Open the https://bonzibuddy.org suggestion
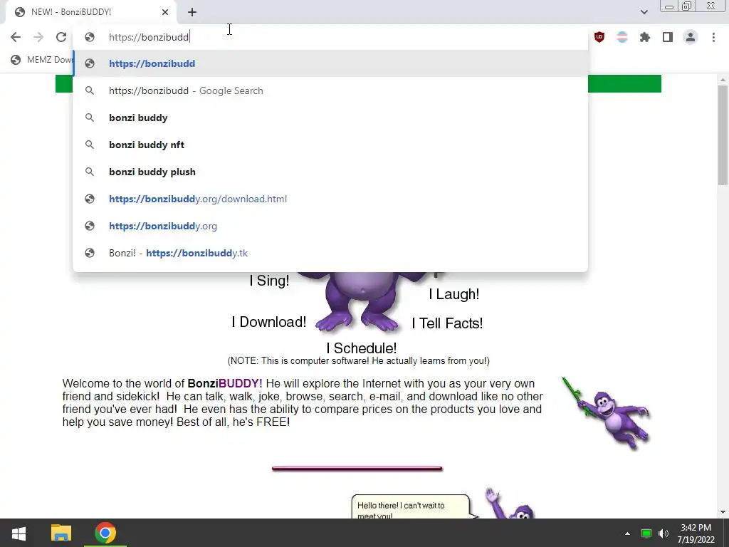This screenshot has height=547, width=729. point(330,226)
